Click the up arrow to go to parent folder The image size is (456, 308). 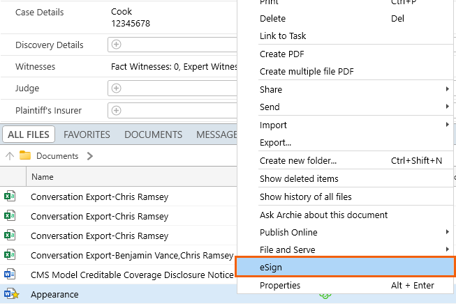[x=10, y=156]
